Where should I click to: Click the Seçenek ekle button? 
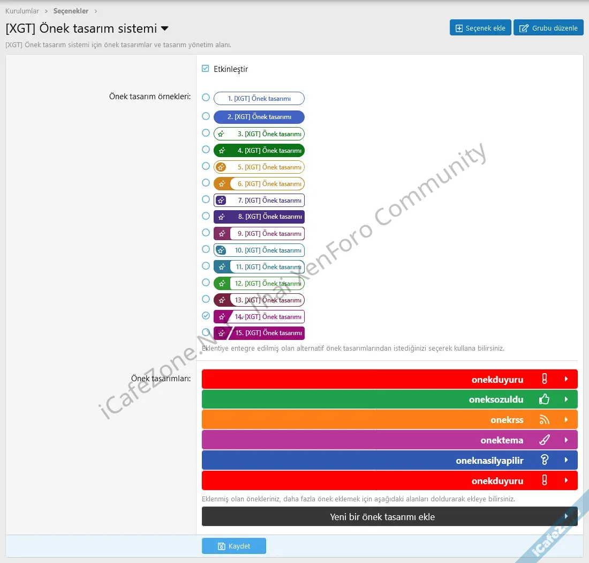(480, 28)
